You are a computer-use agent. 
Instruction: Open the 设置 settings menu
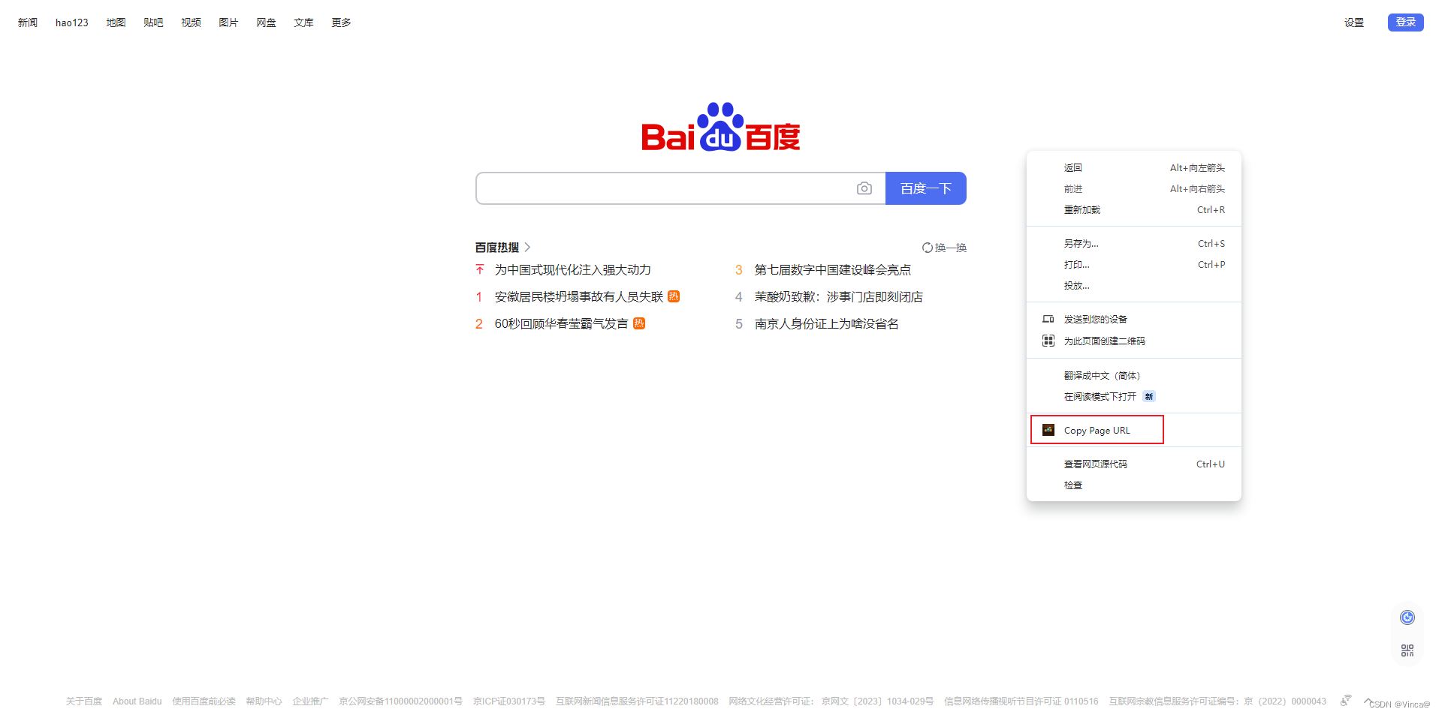click(x=1354, y=23)
